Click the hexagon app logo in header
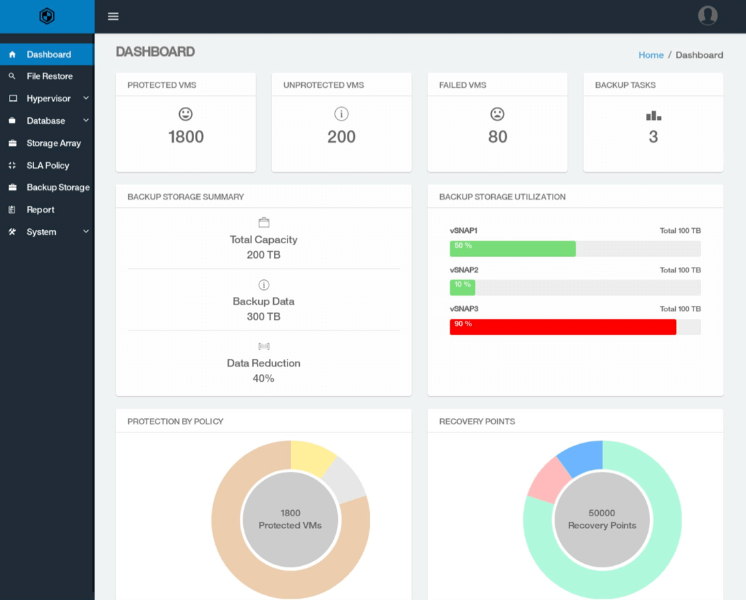This screenshot has width=746, height=600. tap(46, 16)
